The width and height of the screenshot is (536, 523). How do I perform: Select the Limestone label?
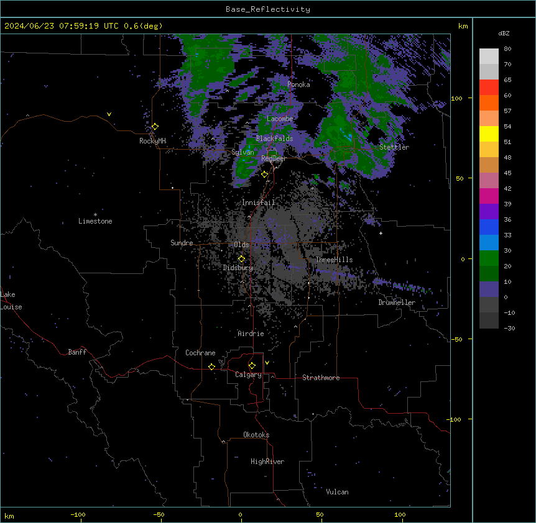pos(95,221)
